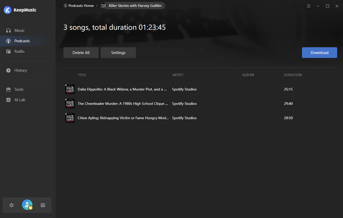This screenshot has width=343, height=218.
Task: Click the 29:40 duration value
Action: point(288,104)
